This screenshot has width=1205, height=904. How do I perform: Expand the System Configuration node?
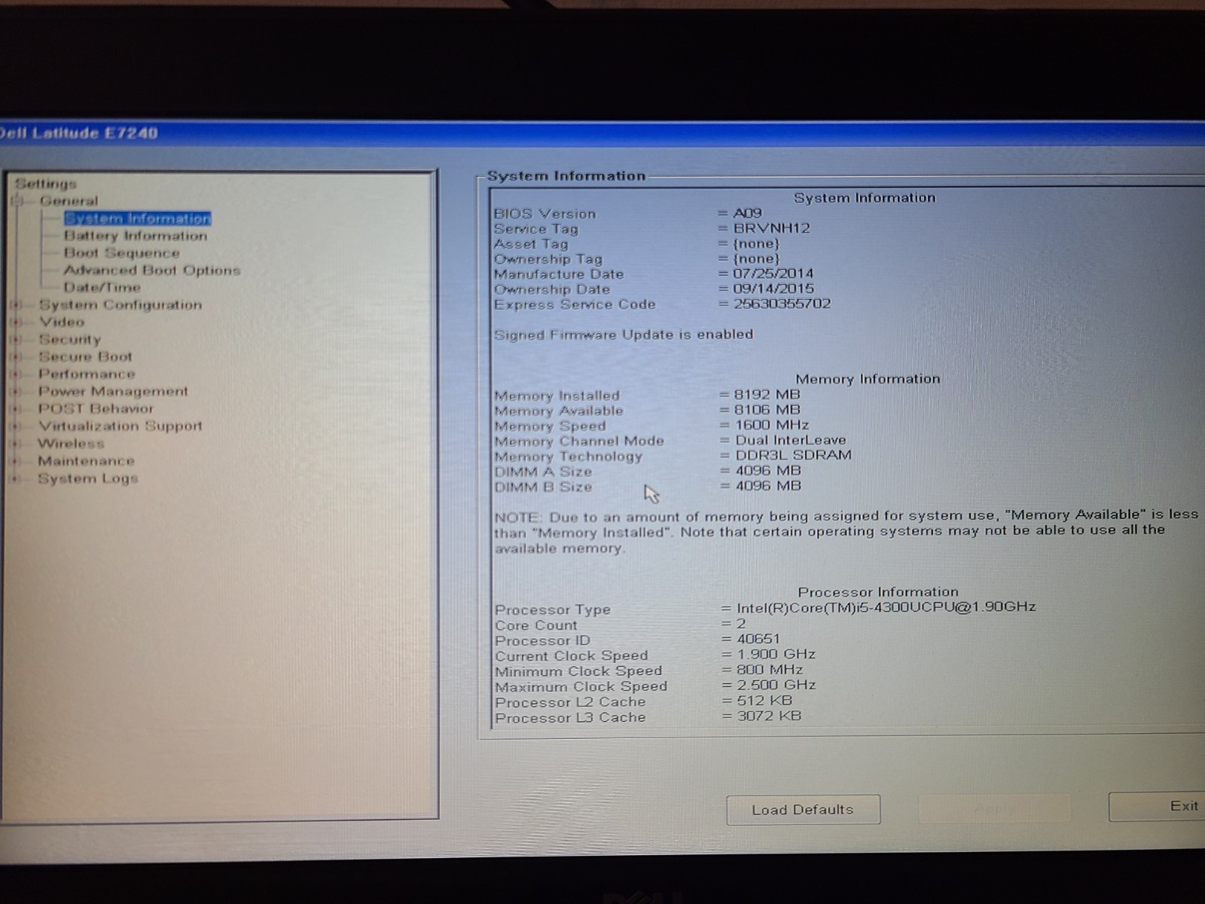(x=15, y=305)
